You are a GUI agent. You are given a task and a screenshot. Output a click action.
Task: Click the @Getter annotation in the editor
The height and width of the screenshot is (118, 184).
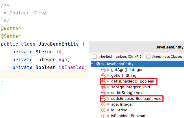[x=11, y=29]
